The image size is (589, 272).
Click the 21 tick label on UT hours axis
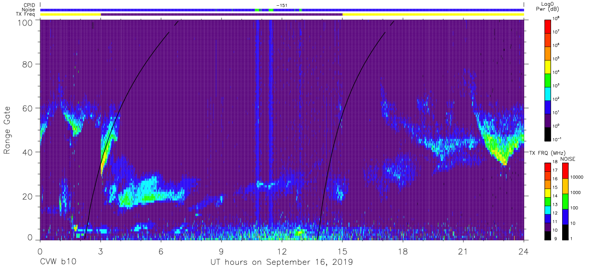point(463,252)
